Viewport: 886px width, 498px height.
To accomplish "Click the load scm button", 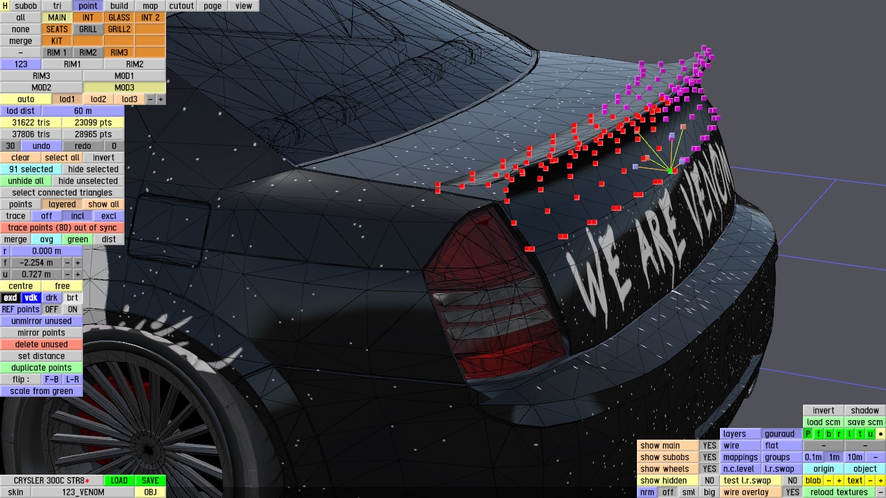I will click(823, 422).
